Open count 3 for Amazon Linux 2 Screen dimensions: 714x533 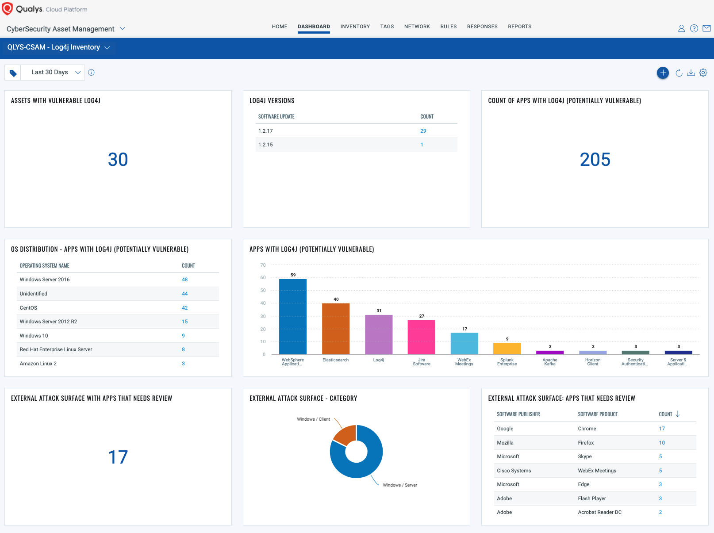183,364
